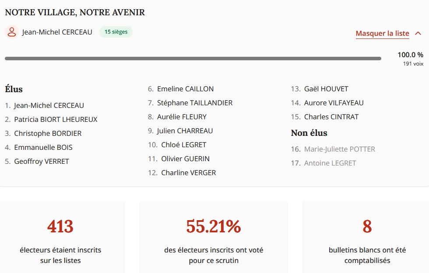Select Stéphane TAILLANDIER from elected members
The image size is (429, 273).
click(x=195, y=103)
